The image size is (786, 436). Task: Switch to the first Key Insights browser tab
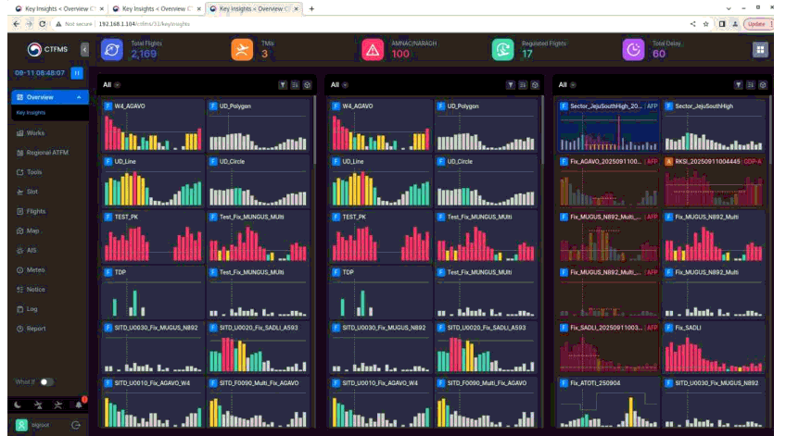(x=59, y=8)
